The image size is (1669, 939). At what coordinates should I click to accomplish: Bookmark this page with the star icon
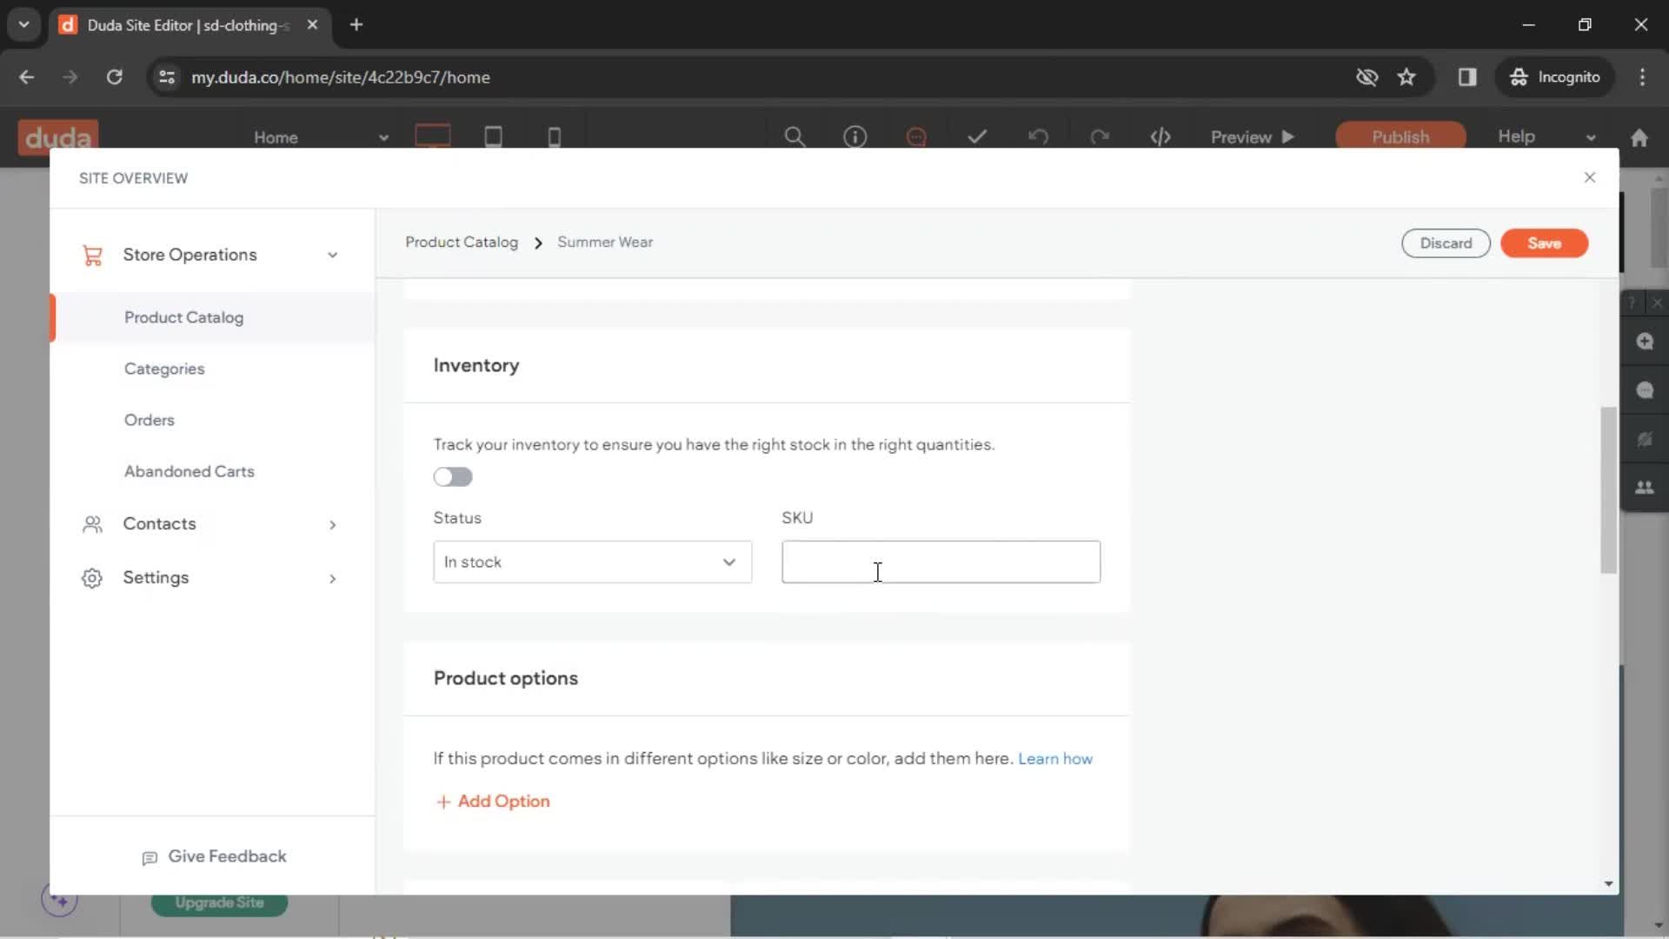1406,77
